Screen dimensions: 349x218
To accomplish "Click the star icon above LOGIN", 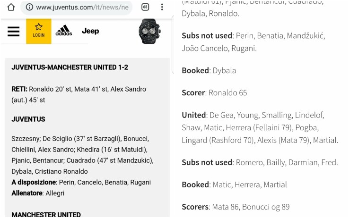I will coord(38,27).
